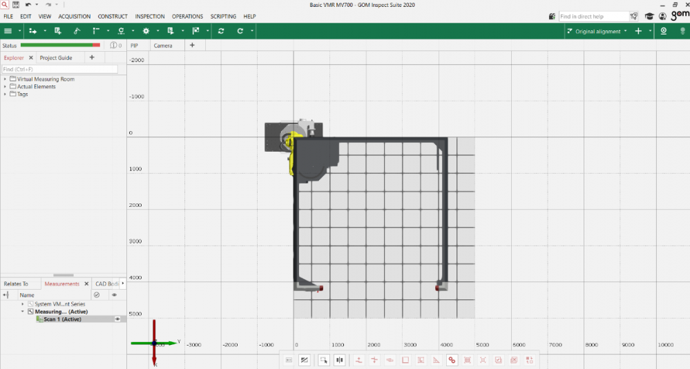Click the undo arrow icon
Screen dimensions: 690x369
[28, 5]
